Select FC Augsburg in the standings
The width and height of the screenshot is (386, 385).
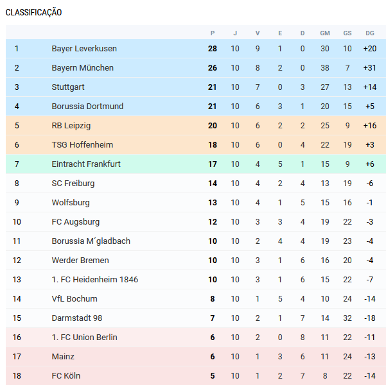(76, 222)
